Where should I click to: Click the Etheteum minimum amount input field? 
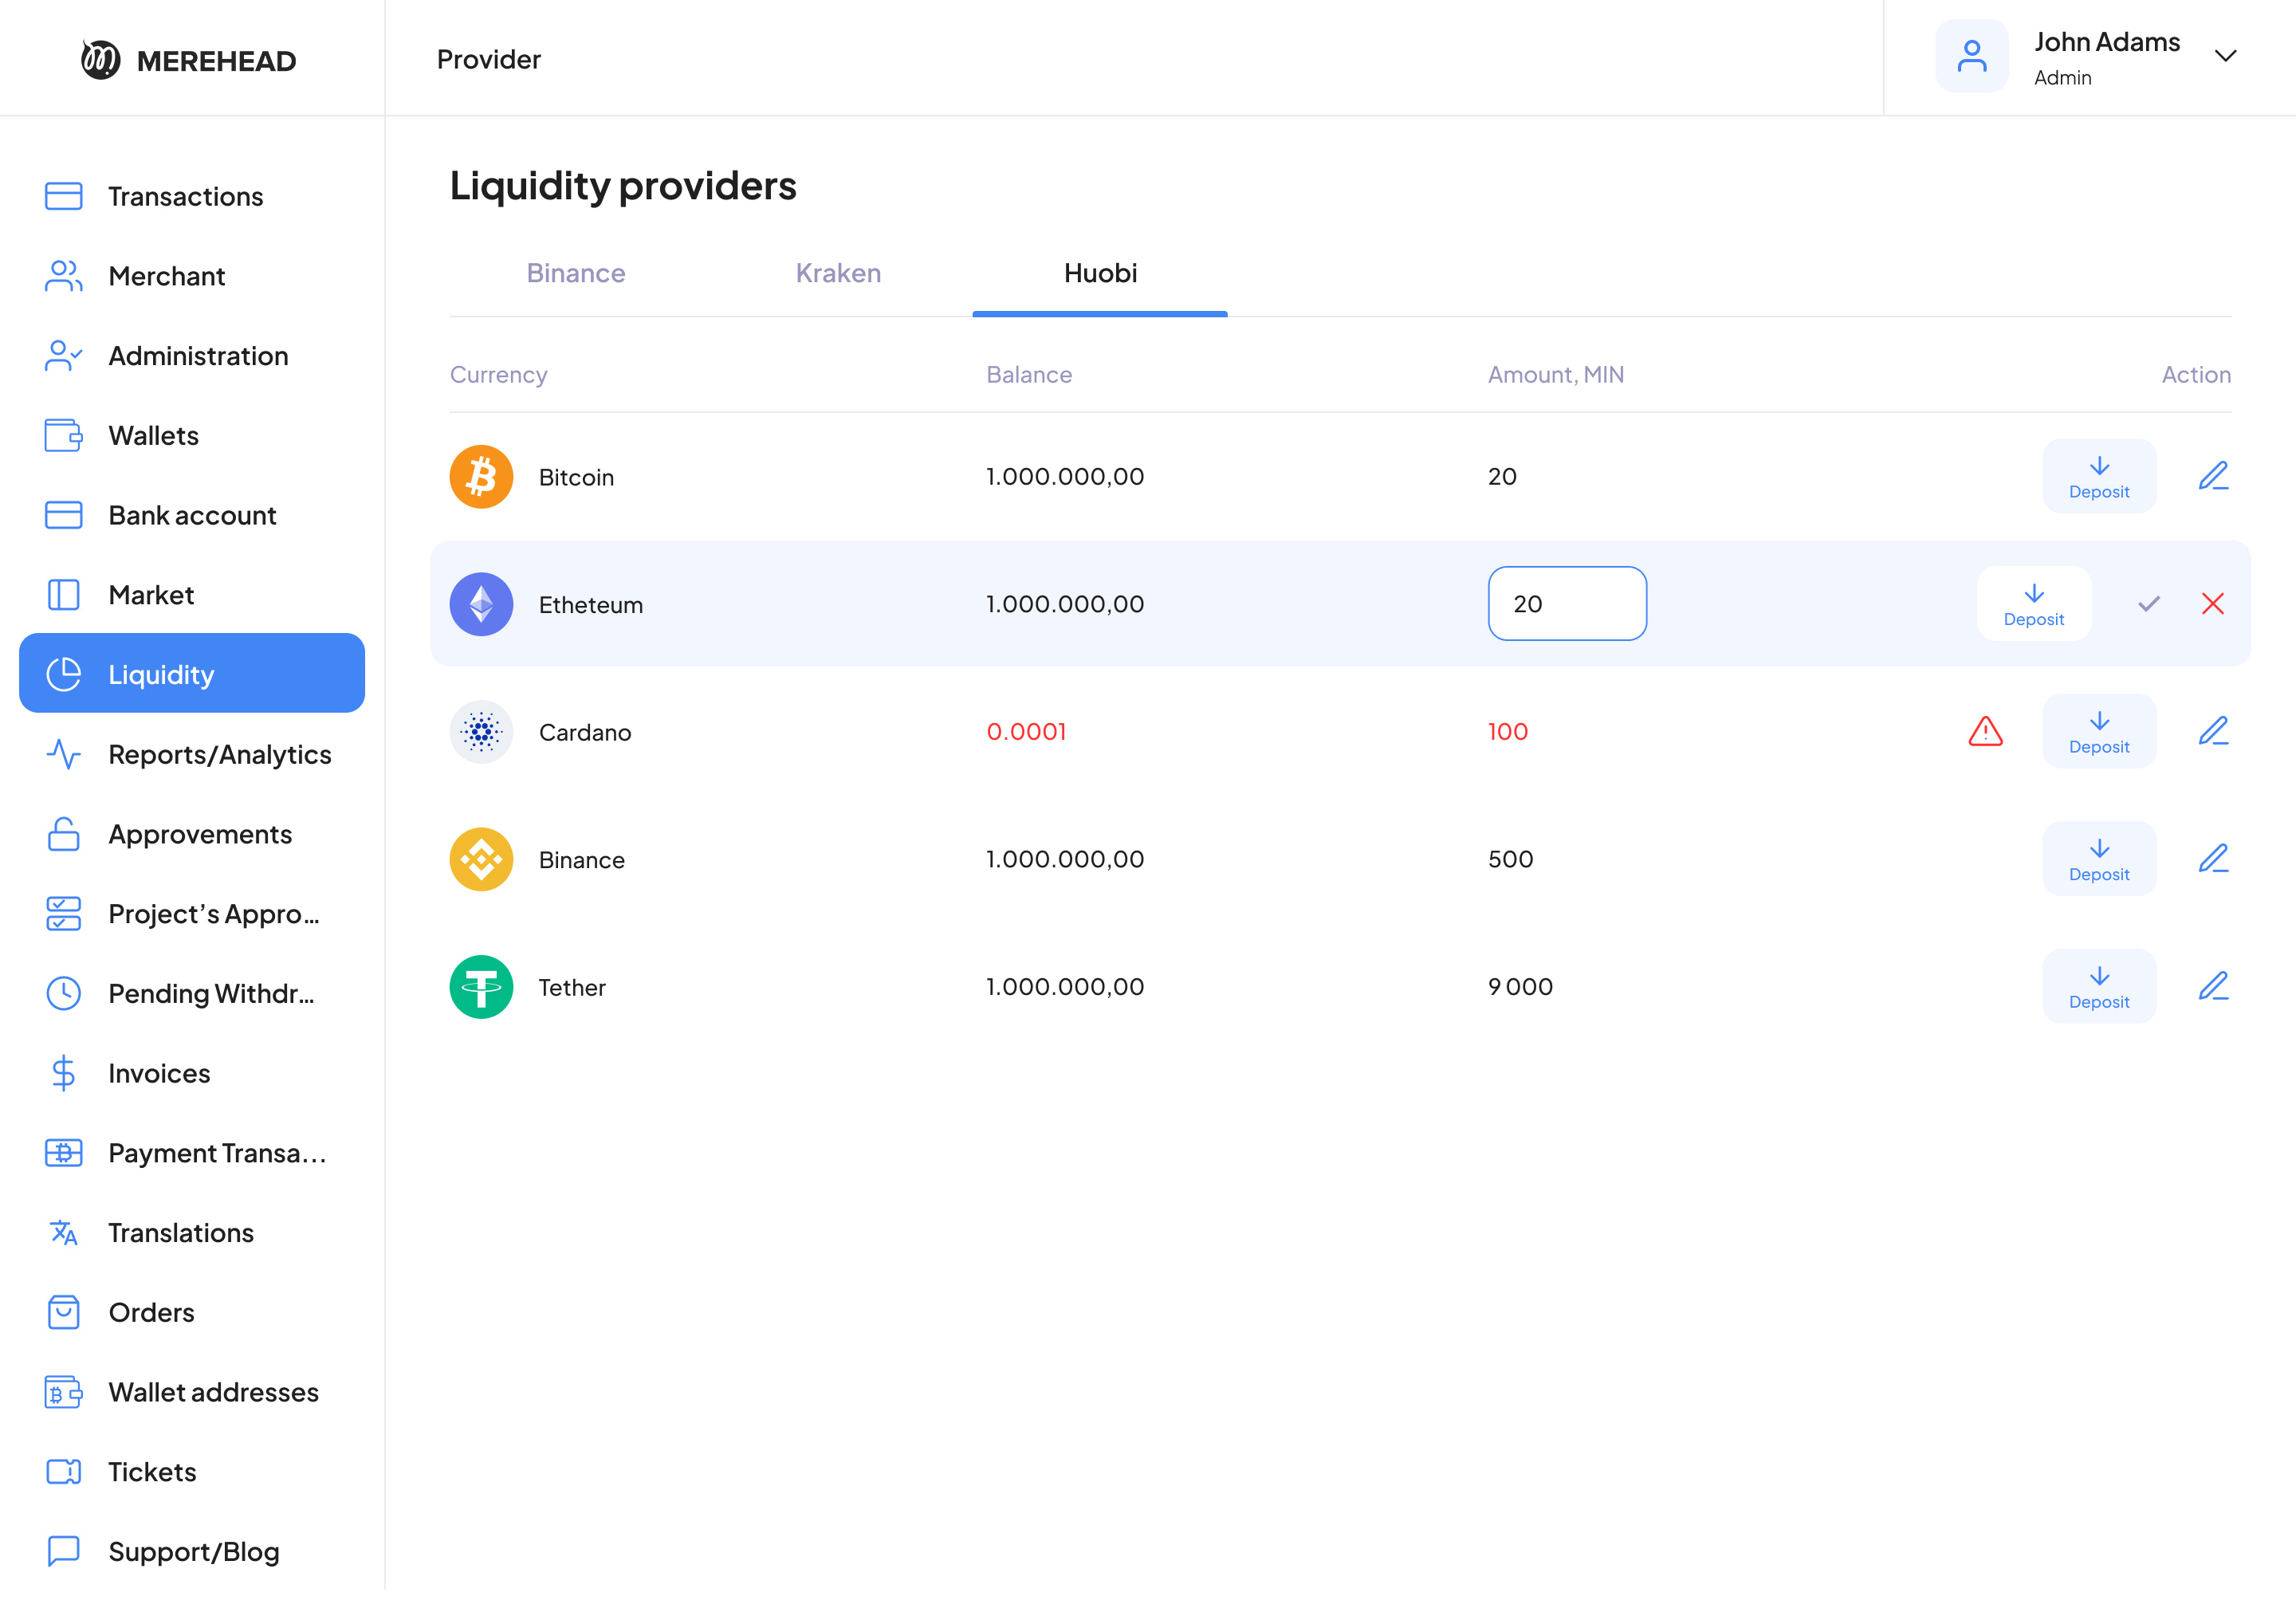click(x=1566, y=604)
